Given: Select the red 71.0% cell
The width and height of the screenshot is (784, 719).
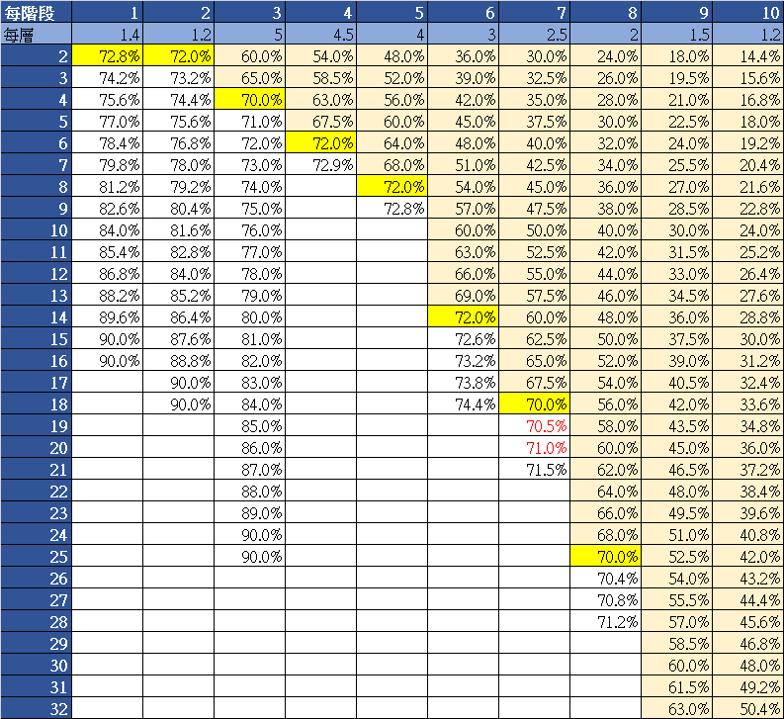Looking at the screenshot, I should 534,448.
